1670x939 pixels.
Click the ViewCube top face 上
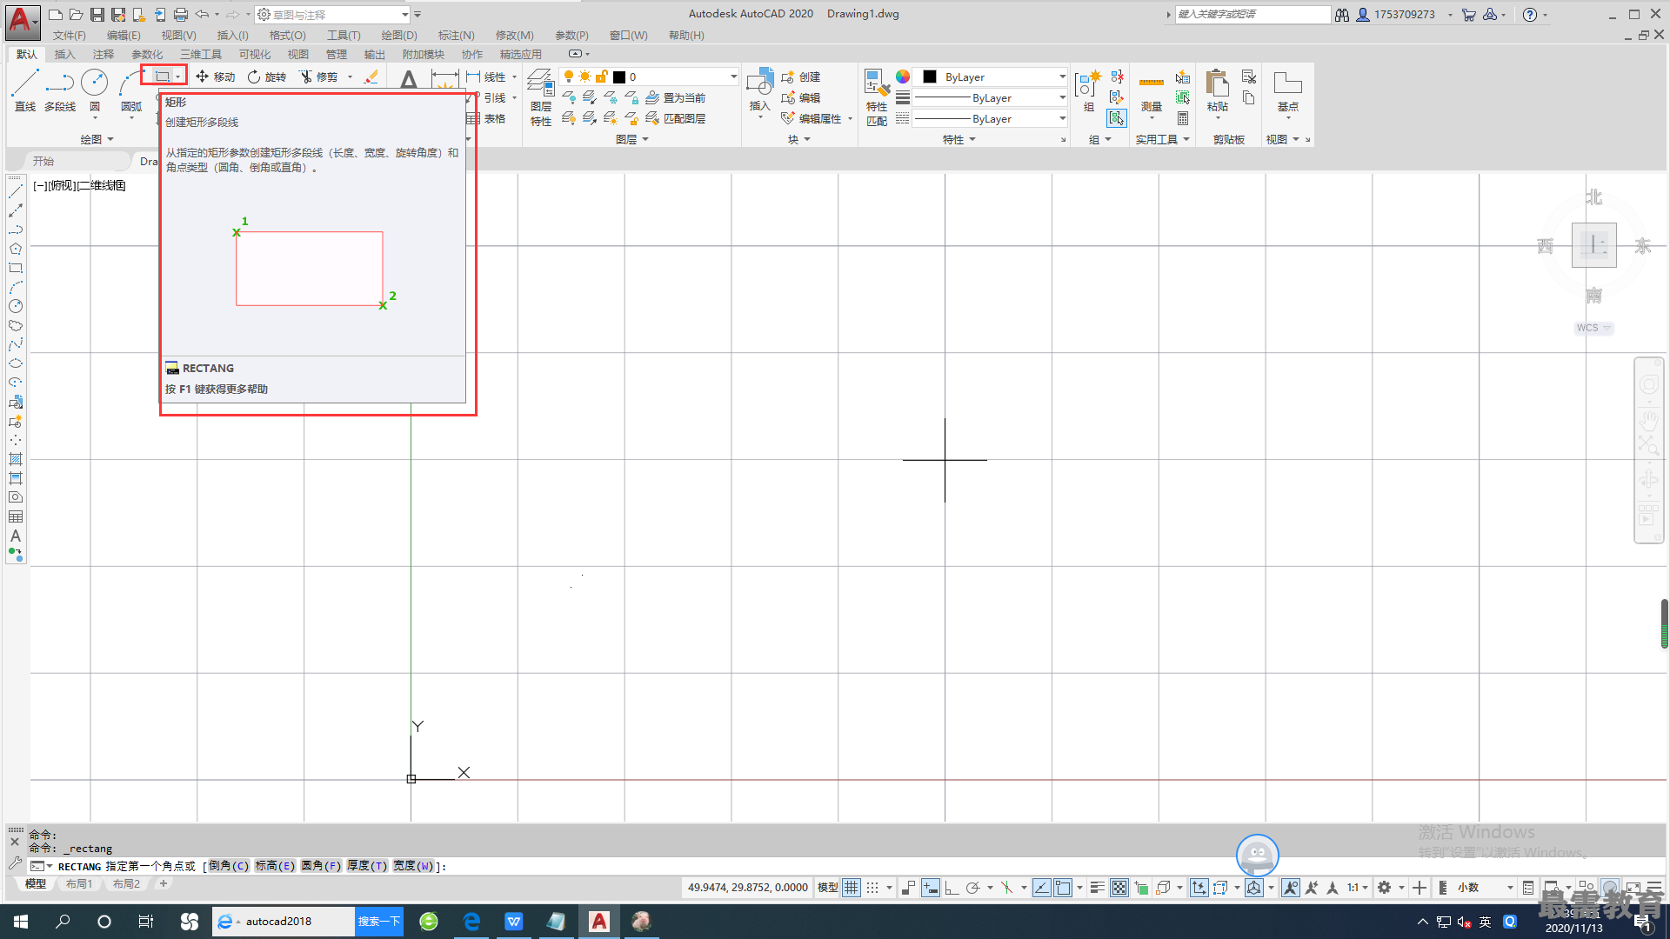(x=1593, y=245)
